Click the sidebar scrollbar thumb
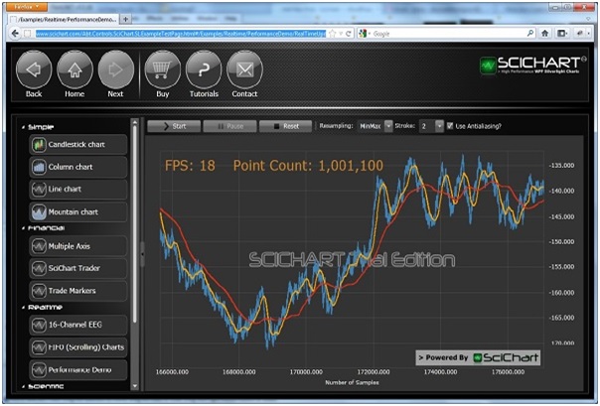The width and height of the screenshot is (600, 406). click(x=135, y=223)
